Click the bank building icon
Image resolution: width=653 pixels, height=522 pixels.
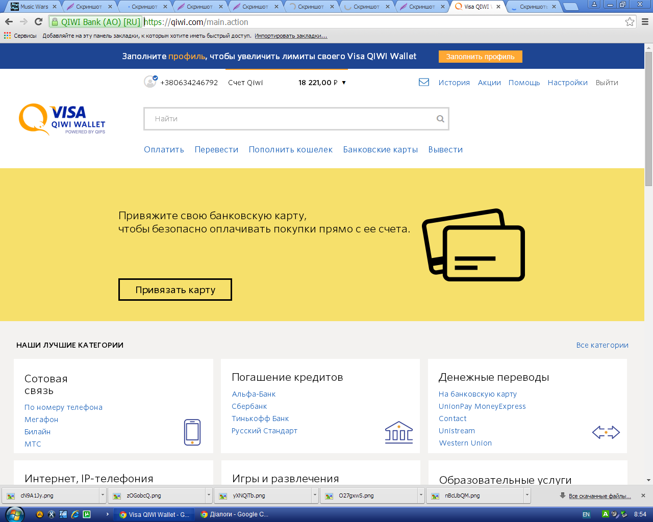pyautogui.click(x=399, y=432)
